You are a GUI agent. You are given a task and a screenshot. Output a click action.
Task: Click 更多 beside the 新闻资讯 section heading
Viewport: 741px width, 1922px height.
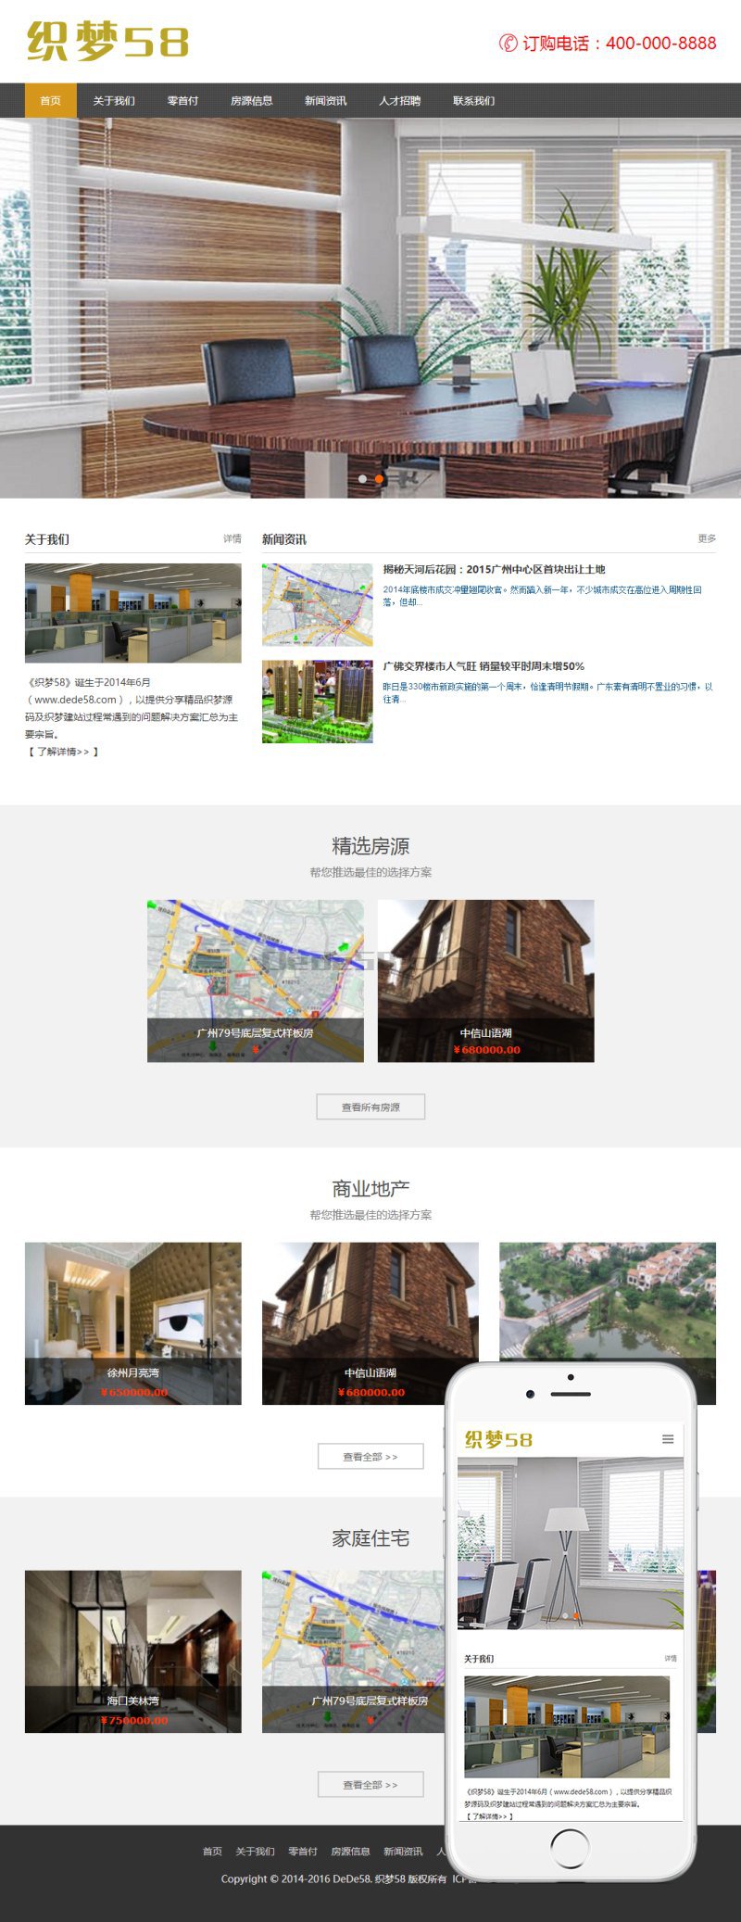(706, 538)
